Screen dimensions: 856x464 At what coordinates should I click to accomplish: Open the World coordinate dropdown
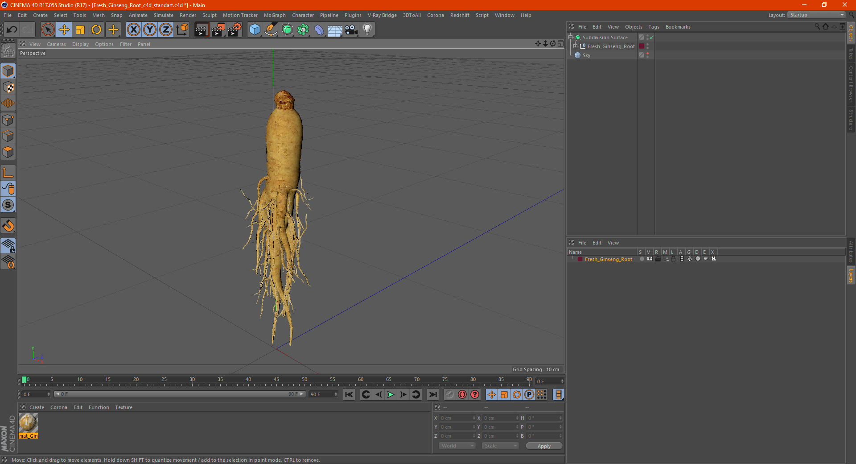click(457, 446)
